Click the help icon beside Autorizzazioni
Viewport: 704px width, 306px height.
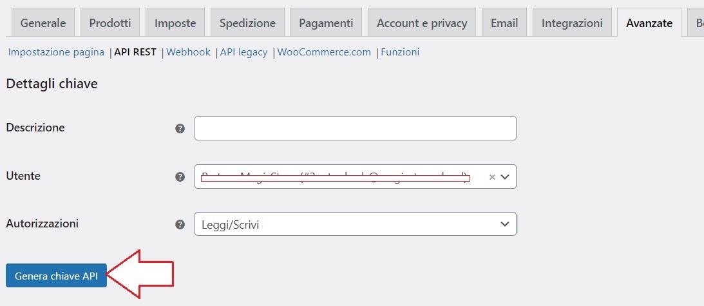click(x=180, y=224)
